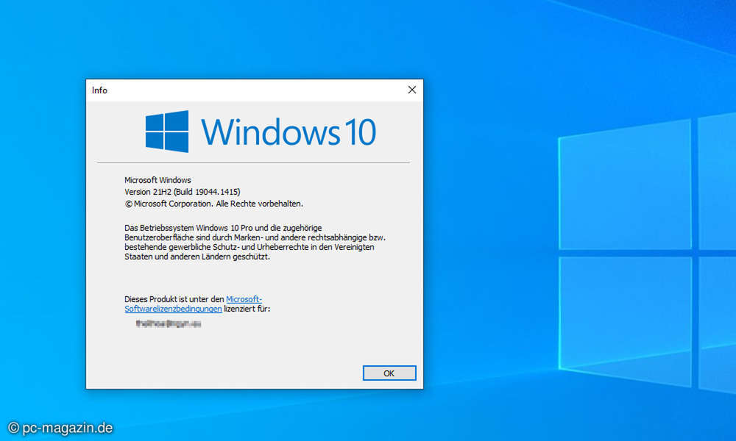Click the Info title bar text
The image size is (736, 441).
tap(99, 90)
